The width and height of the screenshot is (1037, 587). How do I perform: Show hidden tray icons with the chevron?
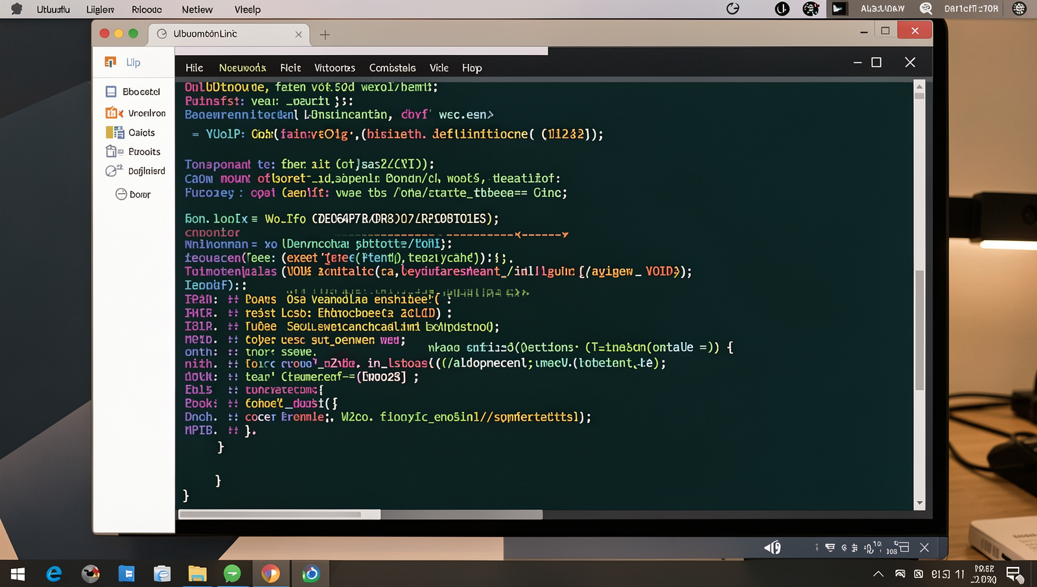click(x=878, y=574)
